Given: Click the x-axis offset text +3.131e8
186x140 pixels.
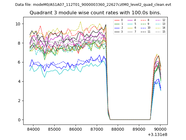Looking at the screenshot, I should 158,134.
